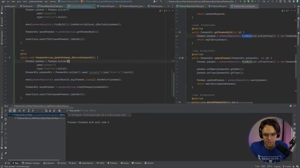Collapse all test result nodes
The height and width of the screenshot is (168, 300).
[33, 111]
